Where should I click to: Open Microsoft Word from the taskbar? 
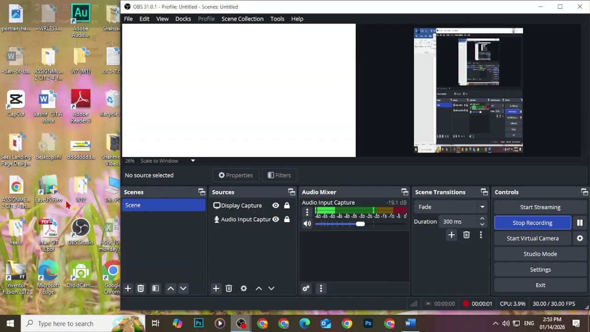pyautogui.click(x=410, y=323)
